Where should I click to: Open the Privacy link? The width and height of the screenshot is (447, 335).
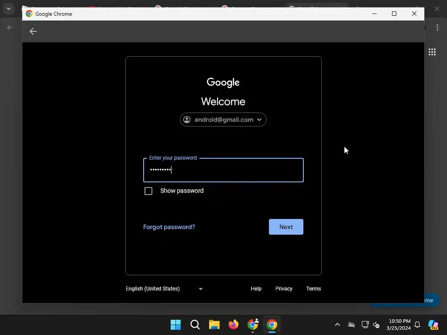pos(284,289)
